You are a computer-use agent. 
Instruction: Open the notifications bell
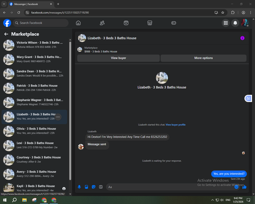[x=235, y=23]
